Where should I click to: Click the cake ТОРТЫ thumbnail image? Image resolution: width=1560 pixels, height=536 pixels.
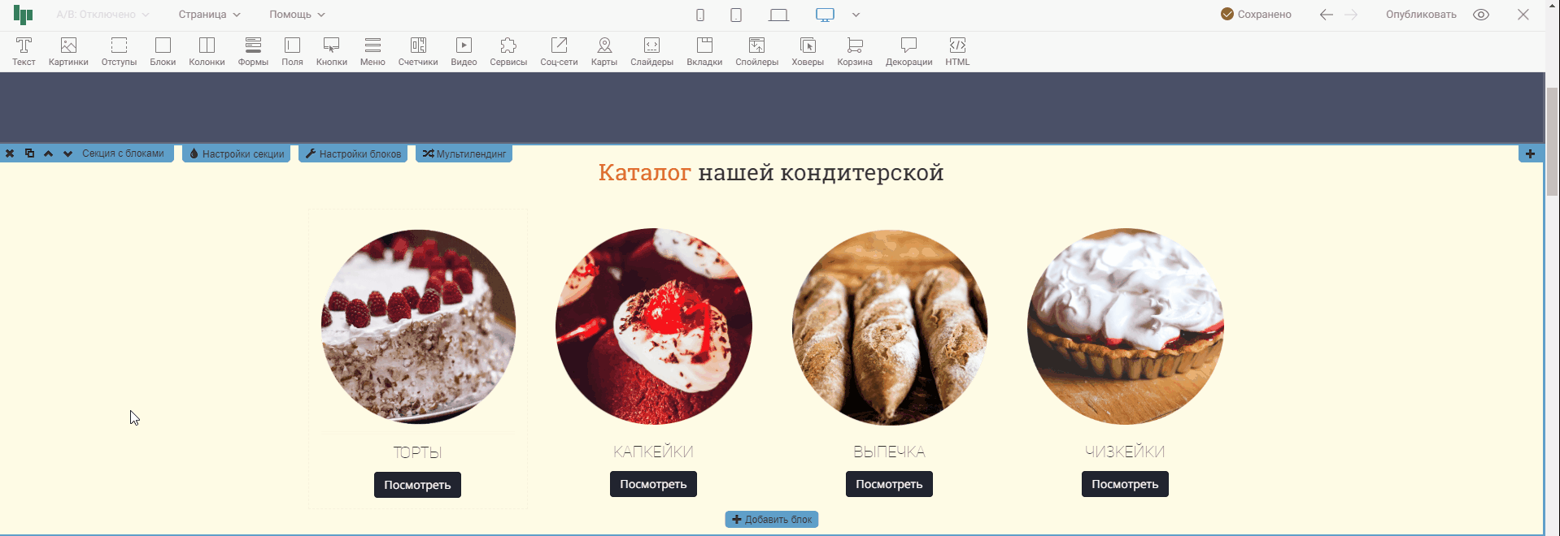418,326
